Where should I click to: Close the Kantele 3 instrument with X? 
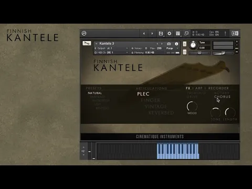click(237, 41)
